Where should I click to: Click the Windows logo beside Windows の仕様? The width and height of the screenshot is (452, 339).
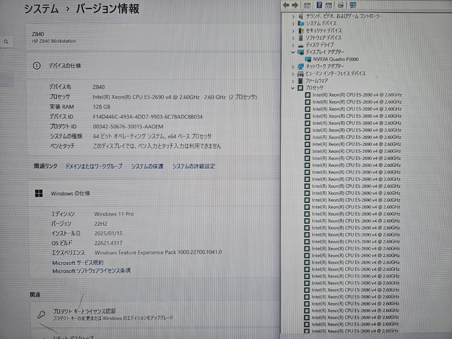pyautogui.click(x=39, y=193)
